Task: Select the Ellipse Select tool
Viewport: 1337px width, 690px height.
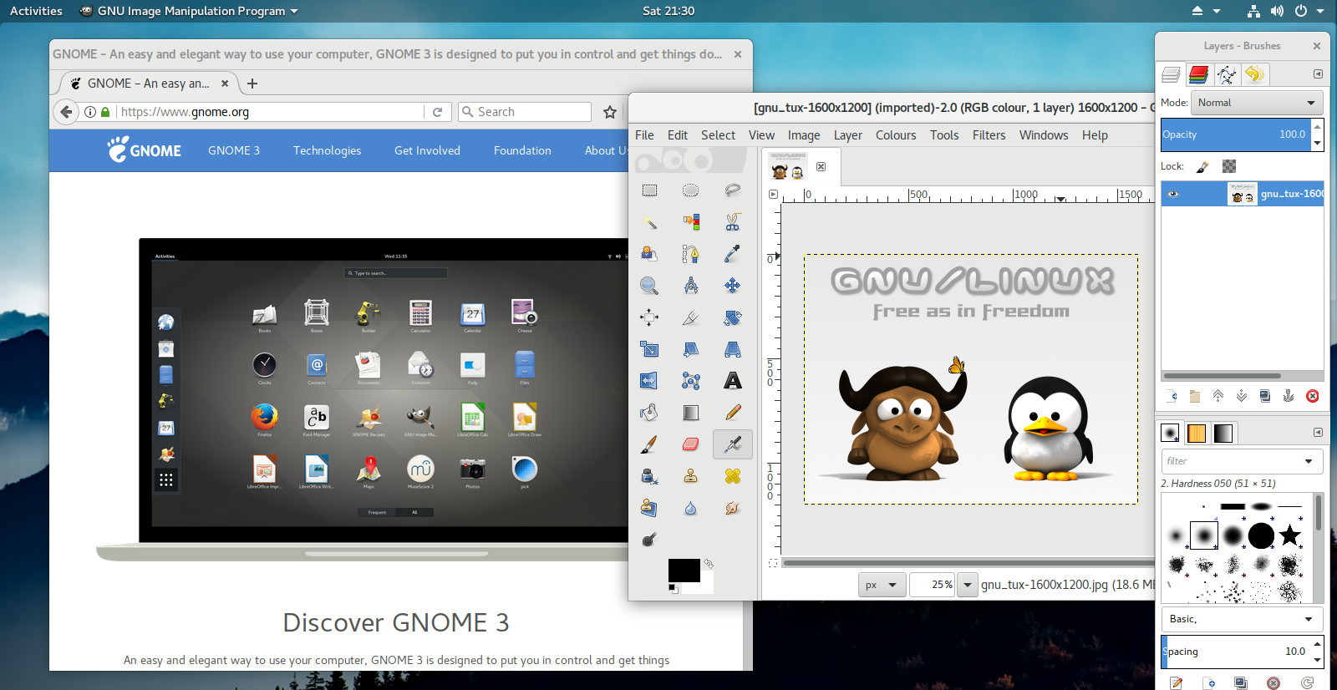Action: click(690, 190)
